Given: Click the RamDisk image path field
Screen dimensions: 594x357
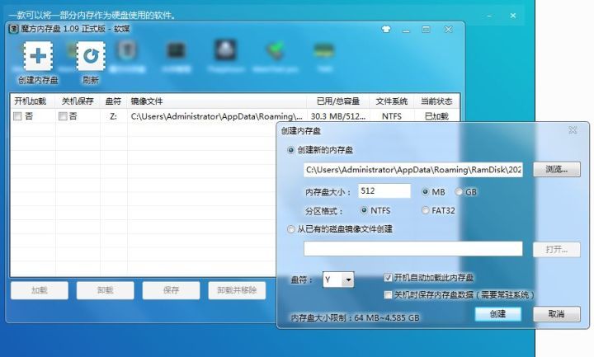Looking at the screenshot, I should [413, 170].
